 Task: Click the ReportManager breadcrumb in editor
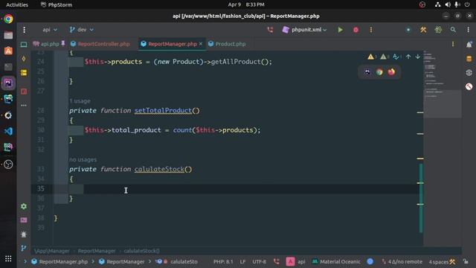click(97, 251)
